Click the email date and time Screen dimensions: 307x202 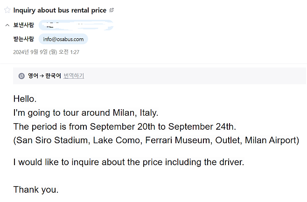pyautogui.click(x=46, y=52)
